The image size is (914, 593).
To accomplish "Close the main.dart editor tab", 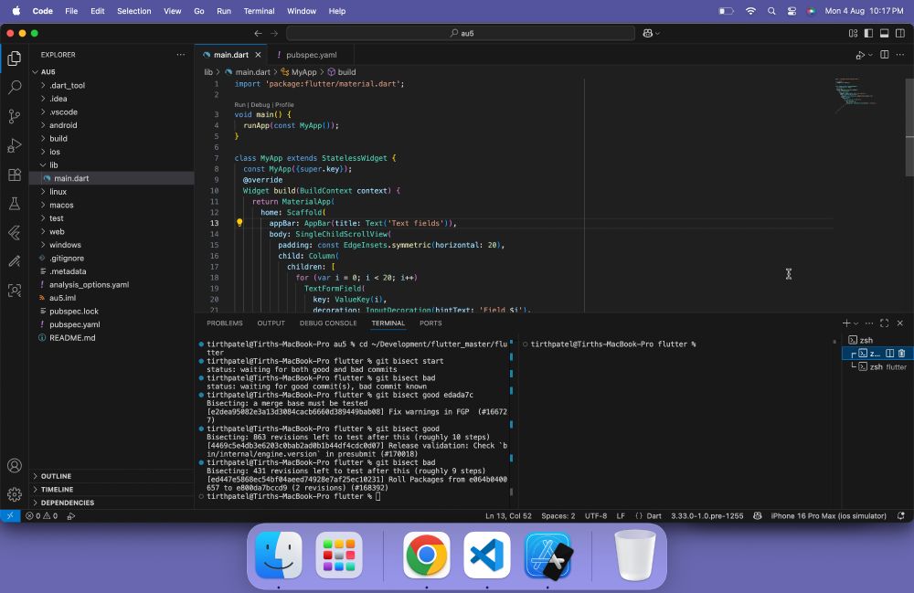I will coord(259,55).
